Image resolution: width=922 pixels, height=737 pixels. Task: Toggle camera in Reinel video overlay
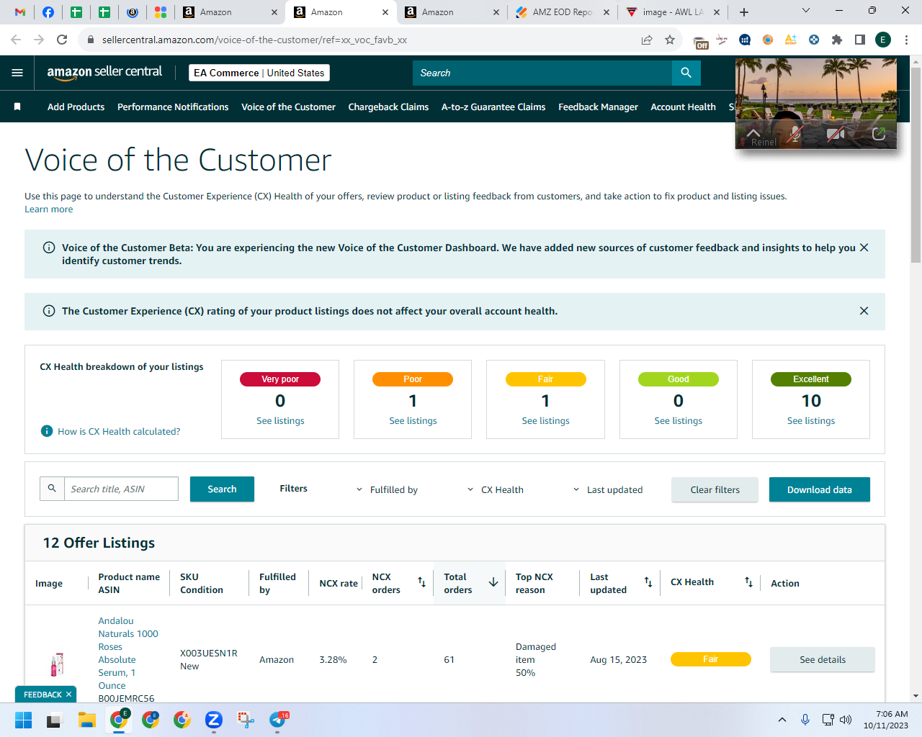coord(836,134)
